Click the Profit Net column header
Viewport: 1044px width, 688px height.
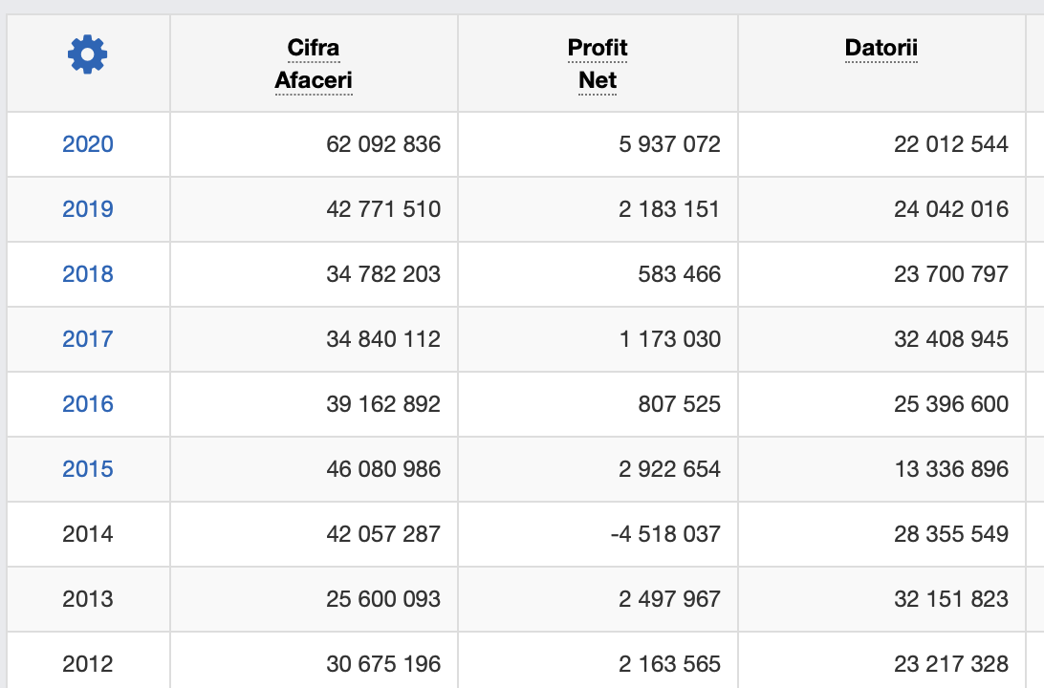(598, 64)
